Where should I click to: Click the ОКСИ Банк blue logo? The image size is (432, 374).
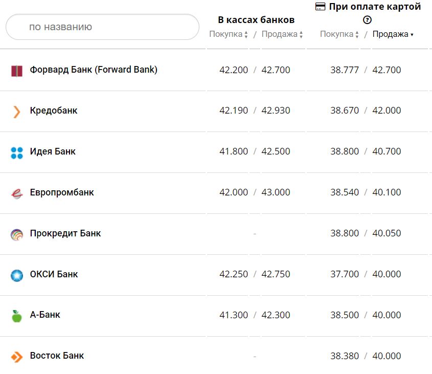point(17,275)
